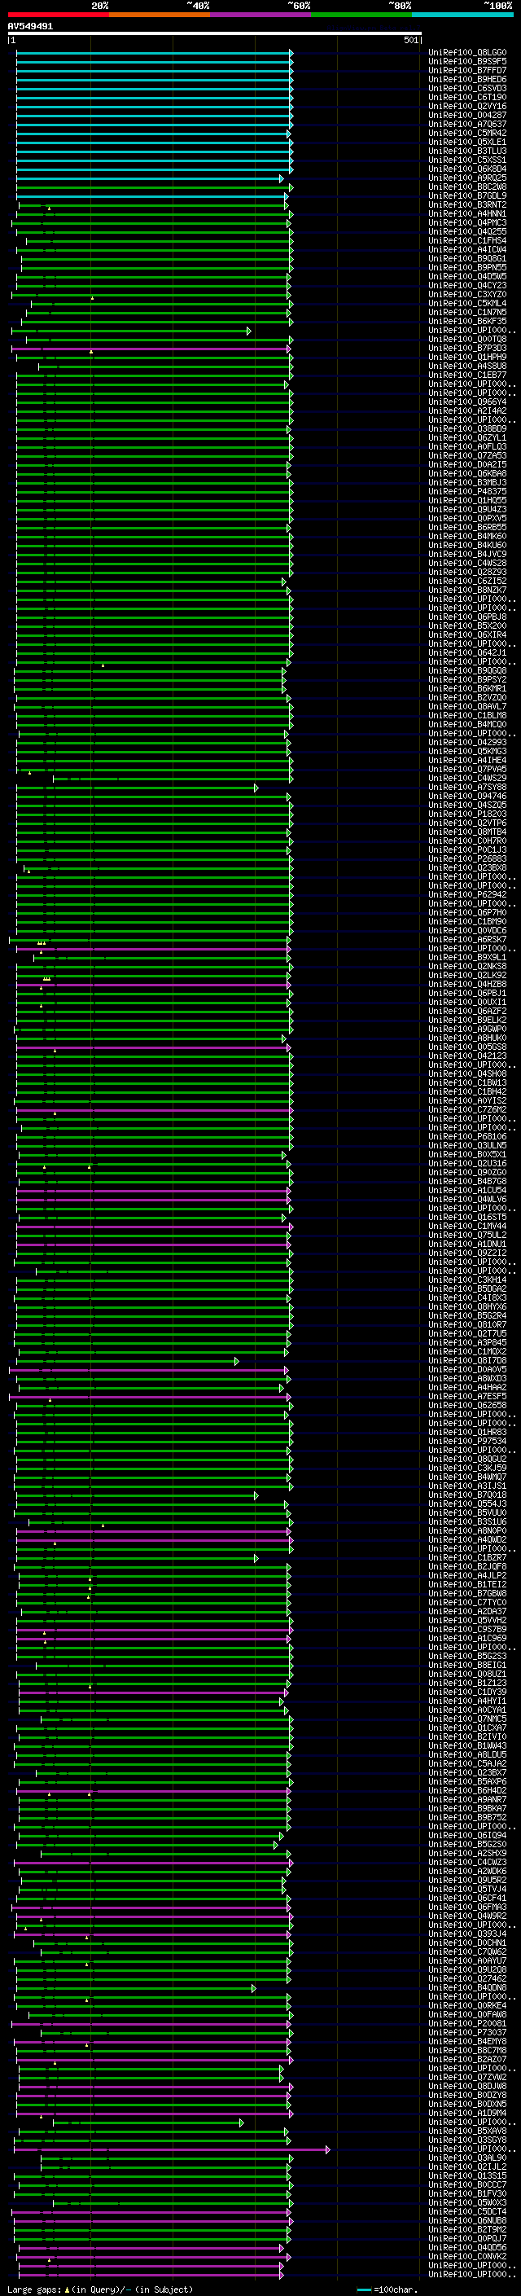Image resolution: width=521 pixels, height=2296 pixels.
Task: Select UniRef100_C3XYZ0 subject label
Action: [x=467, y=294]
